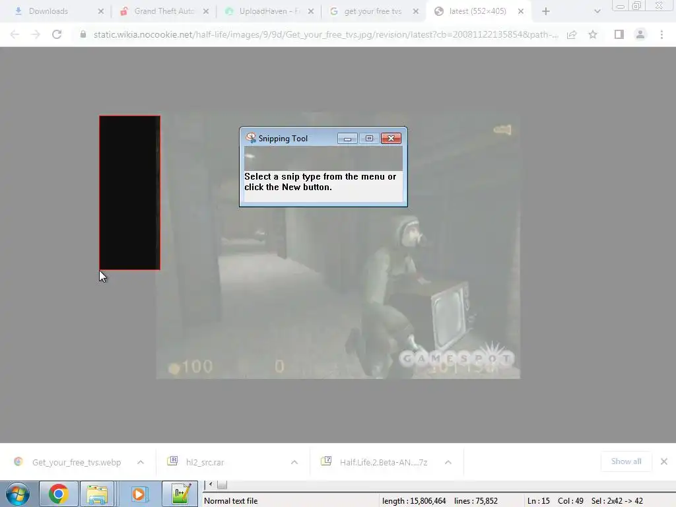
Task: Open Chrome from the taskbar
Action: (59, 494)
